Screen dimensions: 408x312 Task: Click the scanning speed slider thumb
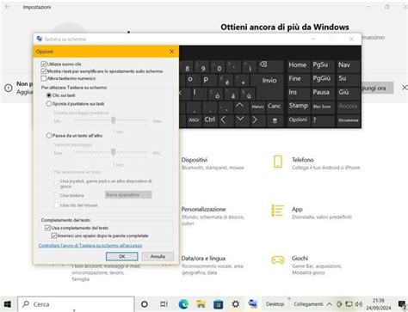click(x=114, y=152)
